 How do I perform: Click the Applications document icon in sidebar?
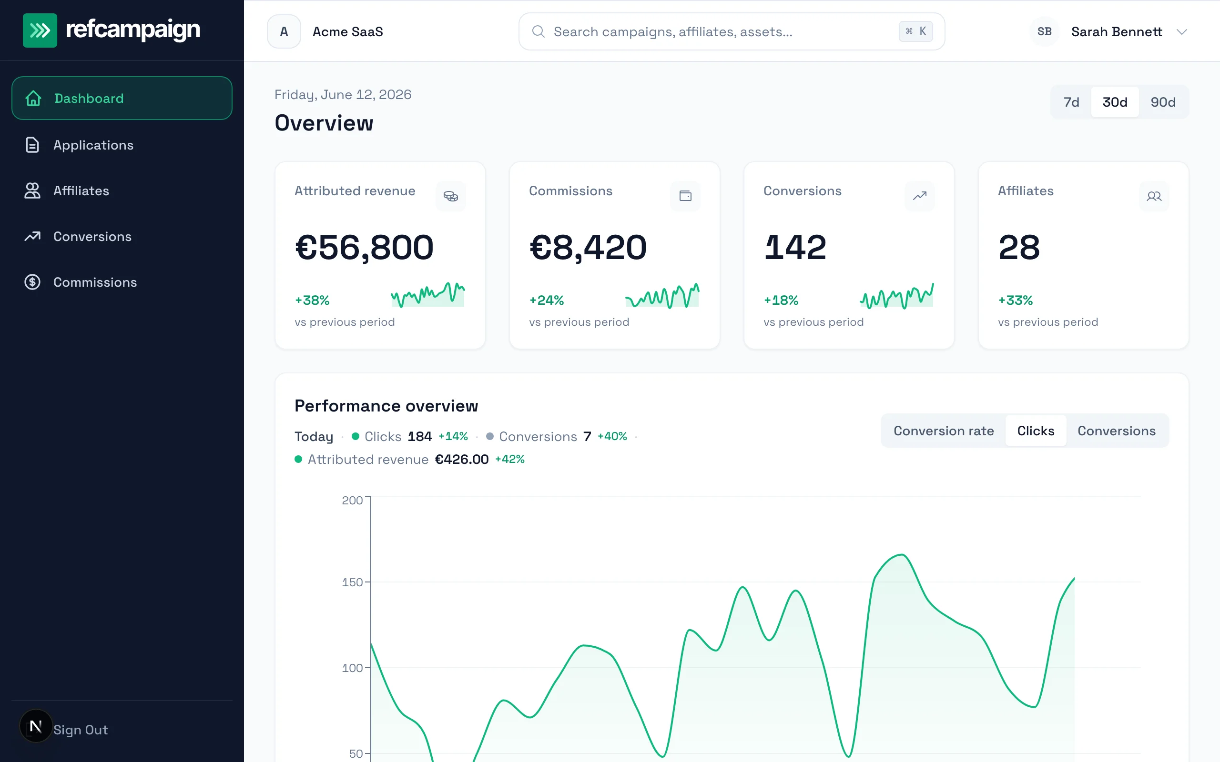pos(32,145)
